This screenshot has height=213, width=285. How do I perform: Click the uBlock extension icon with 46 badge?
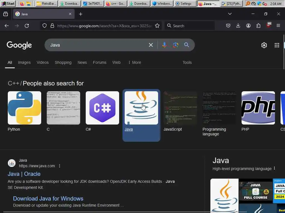click(269, 25)
